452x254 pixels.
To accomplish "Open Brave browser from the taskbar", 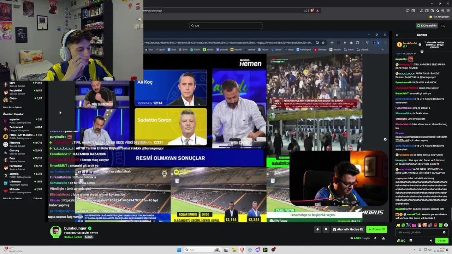I will tap(242, 250).
